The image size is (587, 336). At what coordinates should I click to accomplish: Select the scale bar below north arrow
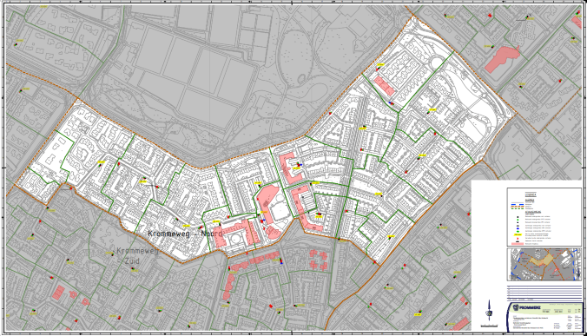tap(489, 326)
